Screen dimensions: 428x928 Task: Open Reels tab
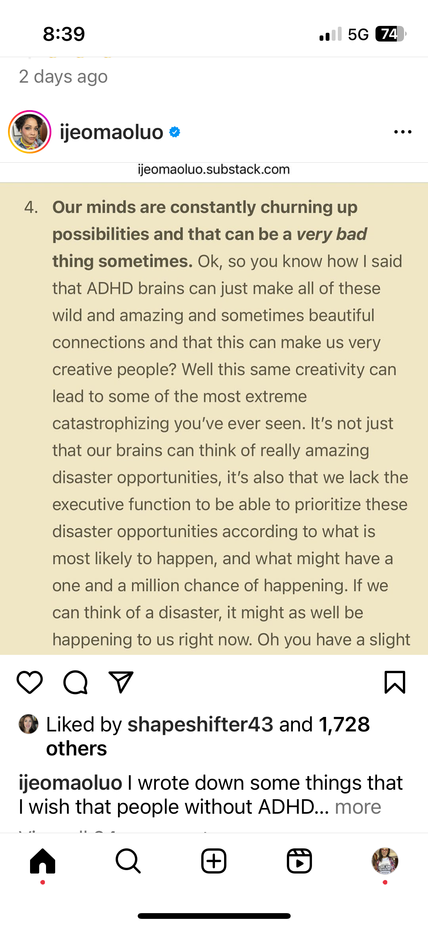[x=299, y=861]
